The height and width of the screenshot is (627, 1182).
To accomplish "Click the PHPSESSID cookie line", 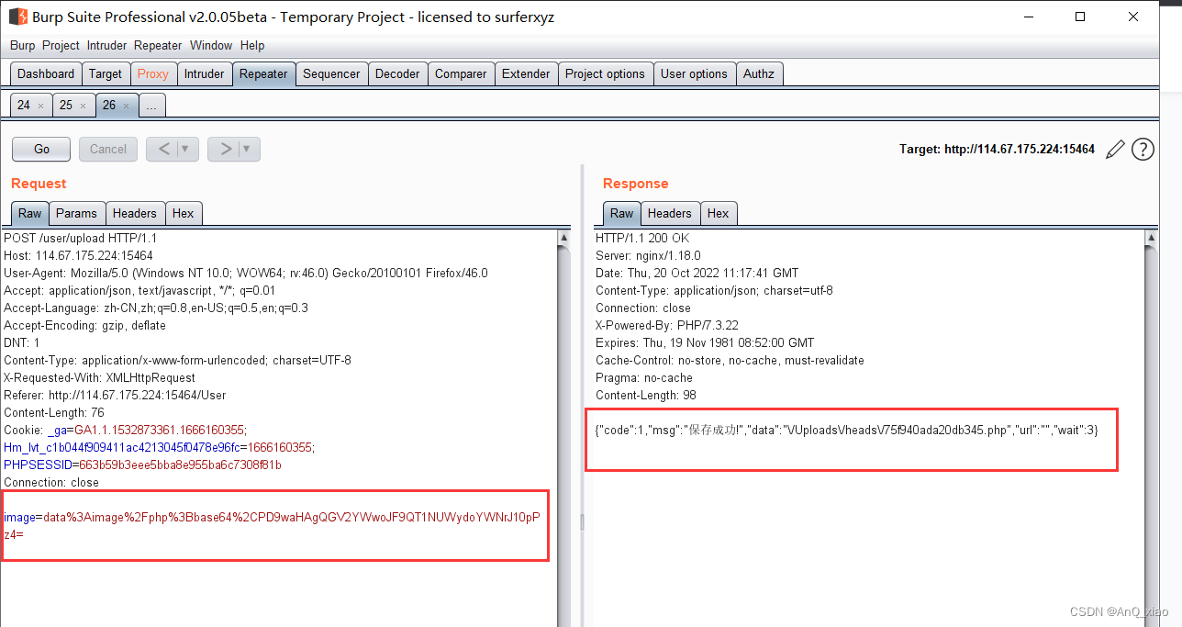I will tap(142, 465).
